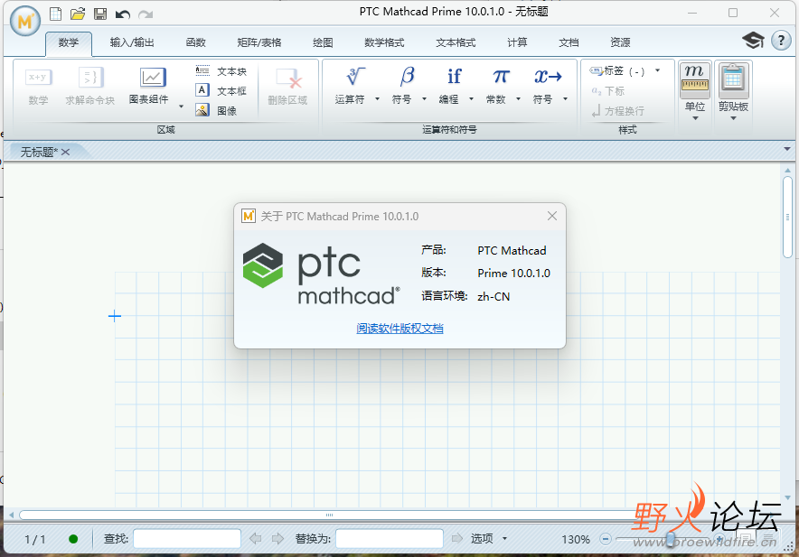Insert a 文本块 text block
The width and height of the screenshot is (799, 557).
[221, 71]
